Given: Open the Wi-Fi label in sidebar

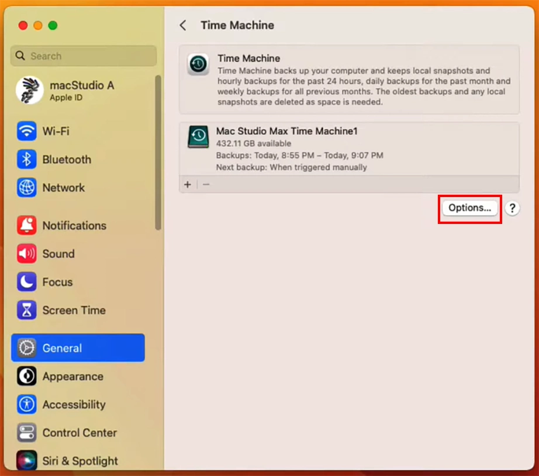Looking at the screenshot, I should coord(56,131).
